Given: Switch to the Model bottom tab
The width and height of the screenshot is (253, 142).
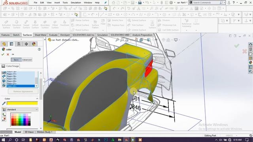Looking at the screenshot, I should (x=18, y=132).
